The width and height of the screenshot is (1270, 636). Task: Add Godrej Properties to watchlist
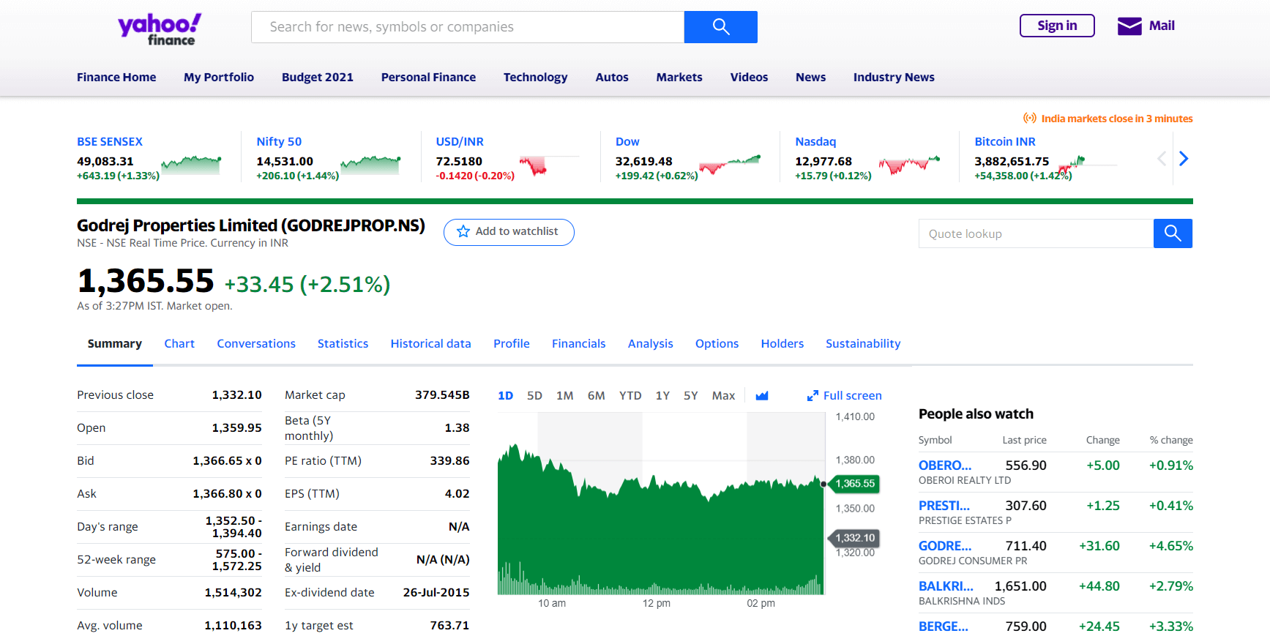pyautogui.click(x=509, y=232)
